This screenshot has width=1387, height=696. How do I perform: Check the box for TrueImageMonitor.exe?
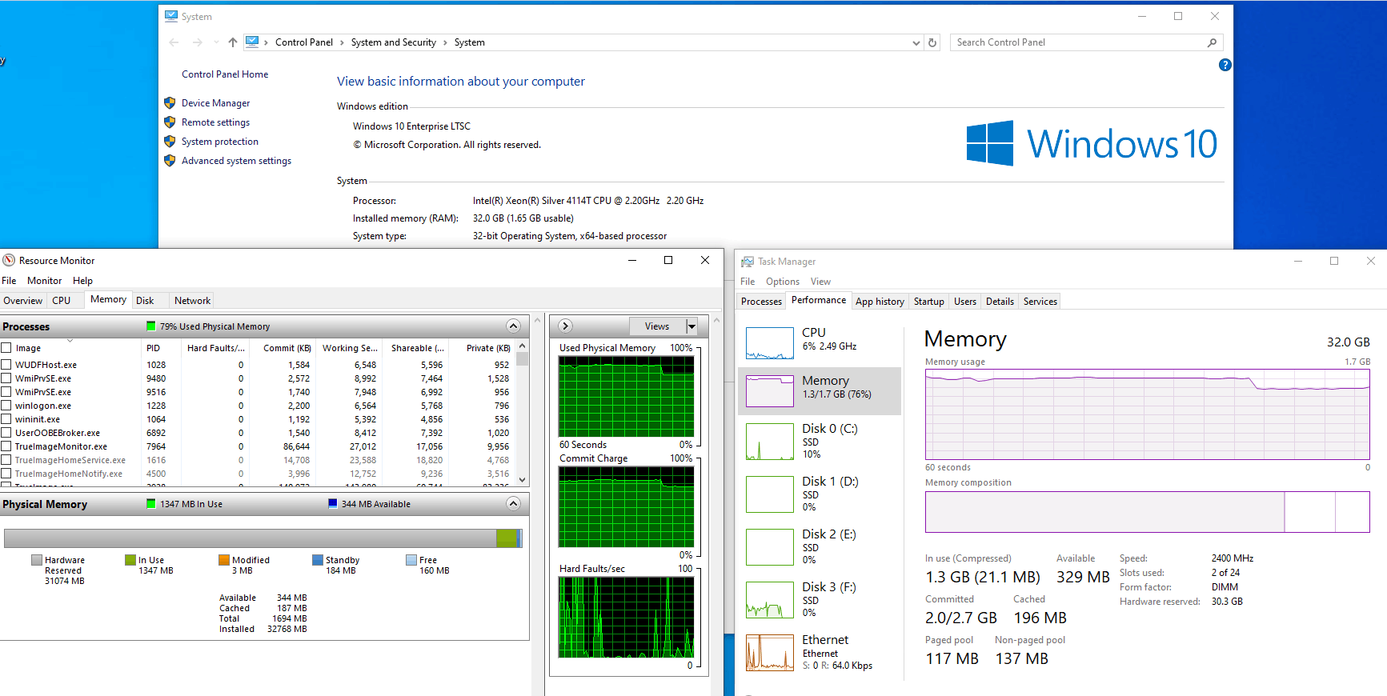click(6, 446)
